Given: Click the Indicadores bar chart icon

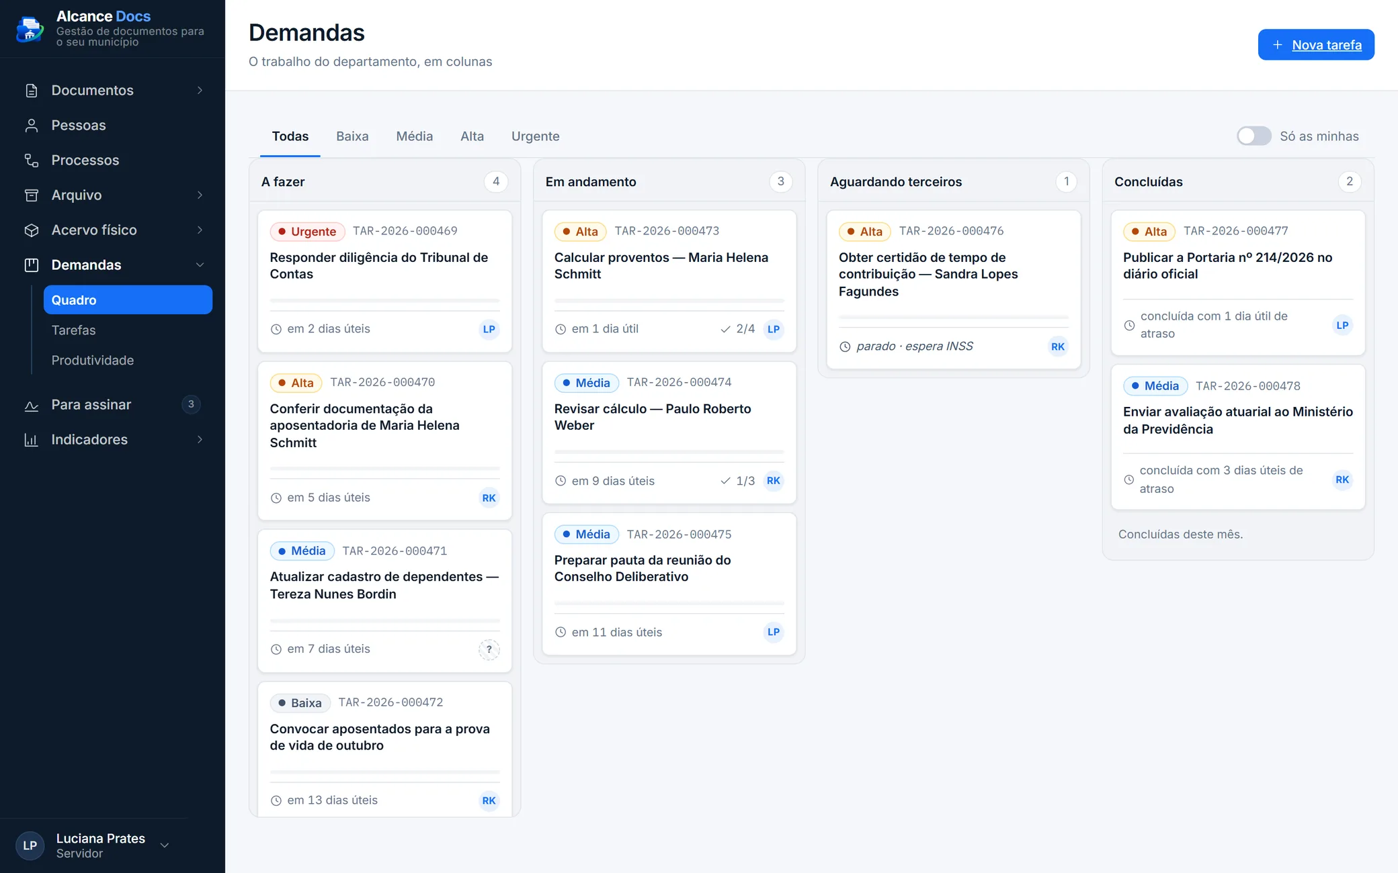Looking at the screenshot, I should (x=31, y=440).
